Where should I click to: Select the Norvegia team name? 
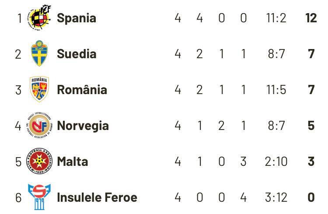pos(83,126)
